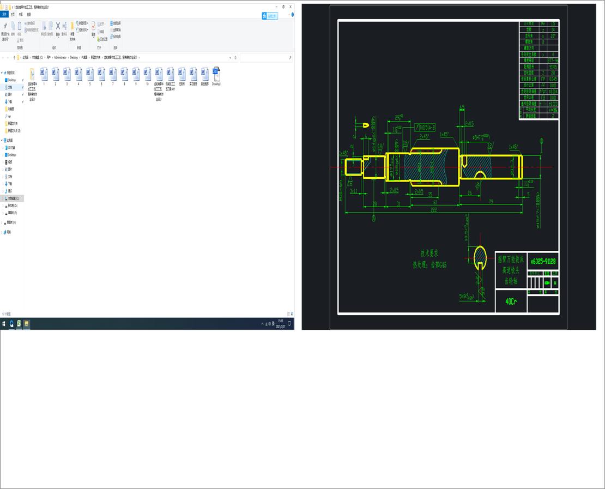
Task: Click the search box in Explorer
Action: 266,57
